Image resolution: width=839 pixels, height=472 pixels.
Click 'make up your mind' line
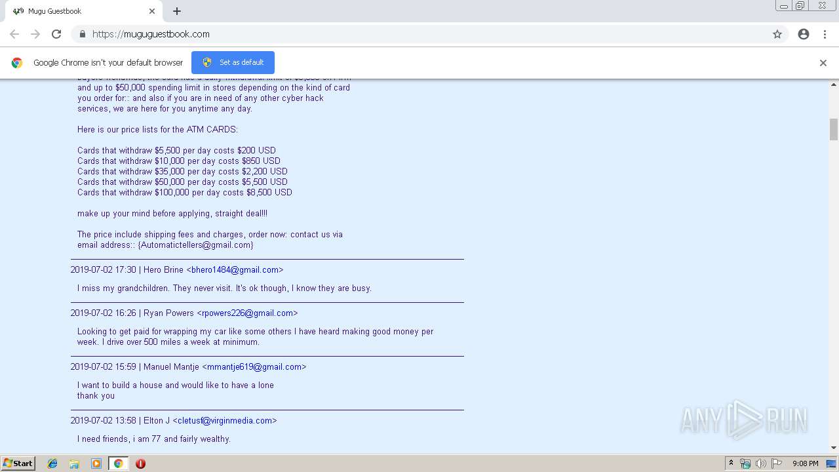(x=172, y=214)
